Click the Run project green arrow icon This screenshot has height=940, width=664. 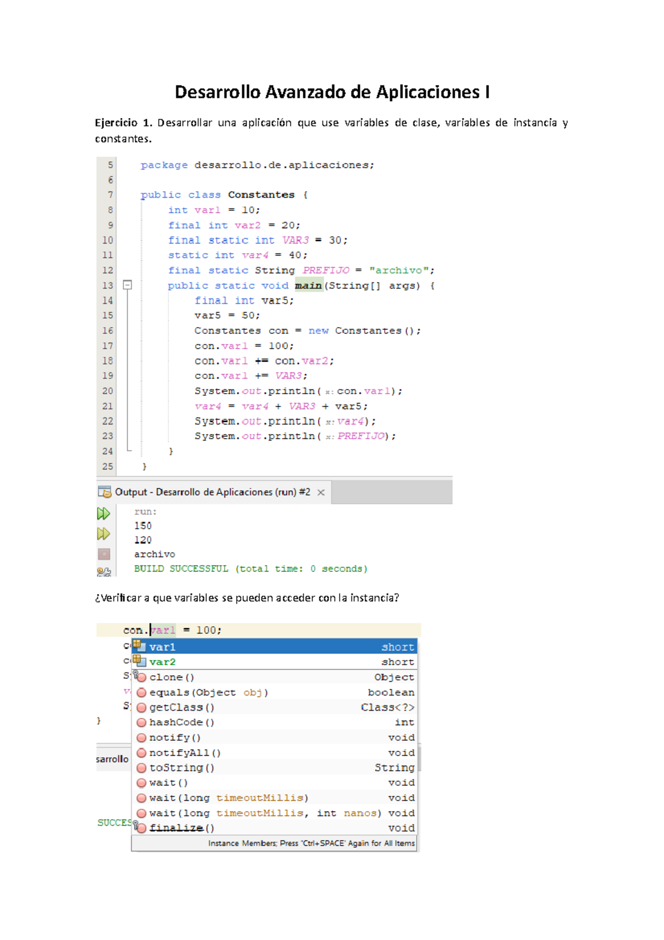pos(103,513)
